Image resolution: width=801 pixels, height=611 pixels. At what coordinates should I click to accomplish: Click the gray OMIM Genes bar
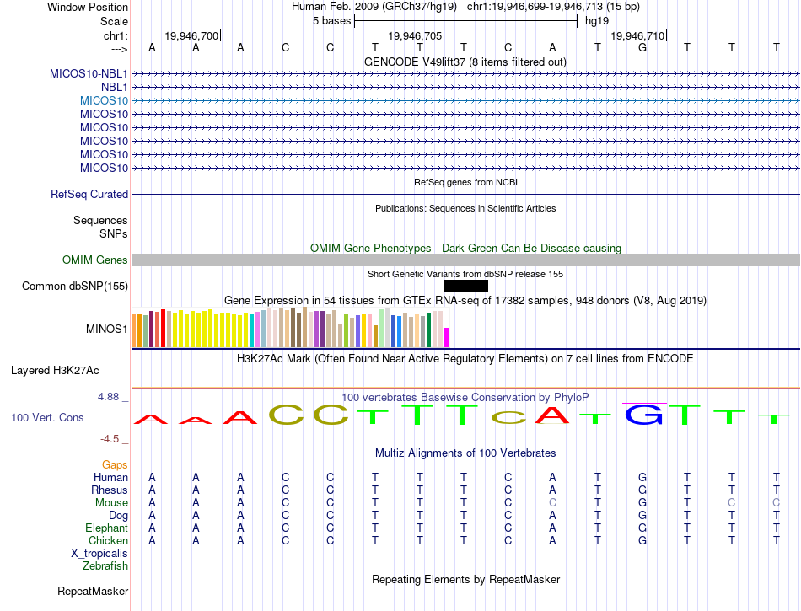pyautogui.click(x=465, y=260)
